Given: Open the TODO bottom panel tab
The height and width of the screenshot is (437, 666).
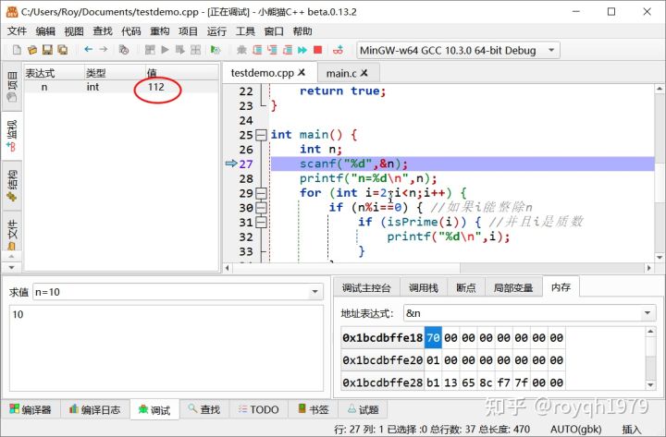Looking at the screenshot, I should point(259,409).
